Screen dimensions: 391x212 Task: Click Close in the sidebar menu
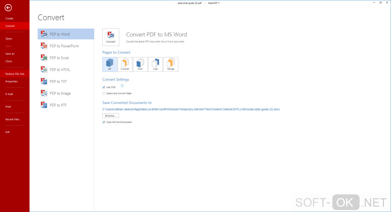tap(9, 61)
